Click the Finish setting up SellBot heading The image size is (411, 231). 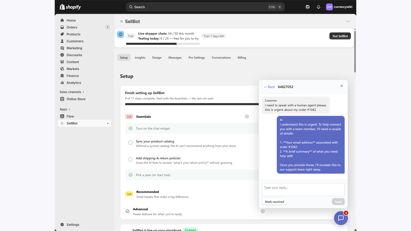(x=145, y=93)
